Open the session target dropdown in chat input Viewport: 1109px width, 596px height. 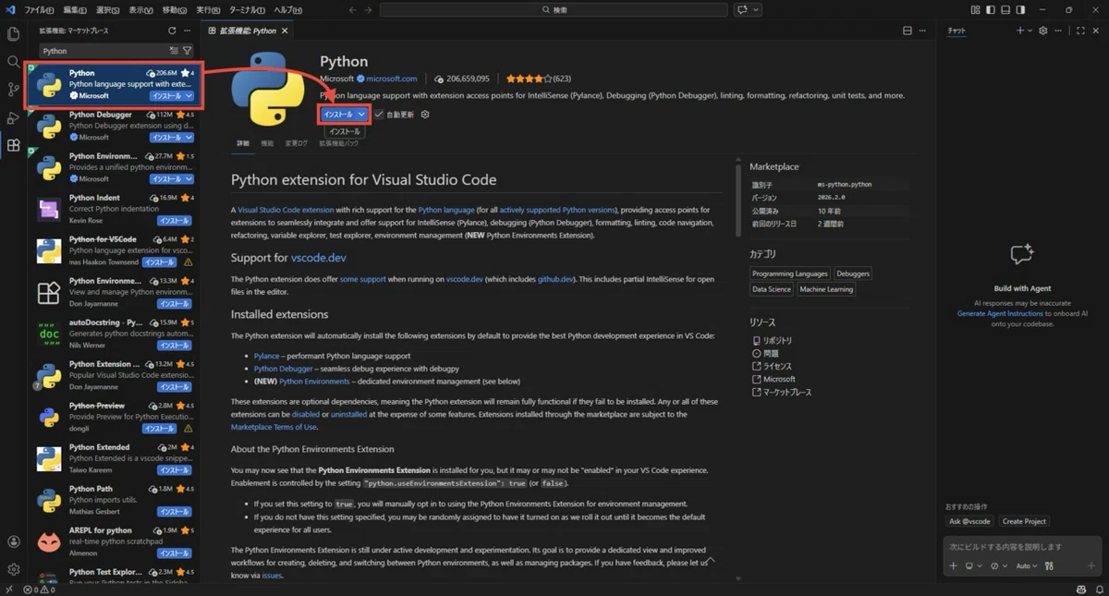[x=973, y=566]
